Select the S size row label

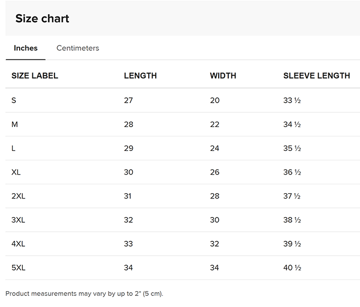coord(14,101)
